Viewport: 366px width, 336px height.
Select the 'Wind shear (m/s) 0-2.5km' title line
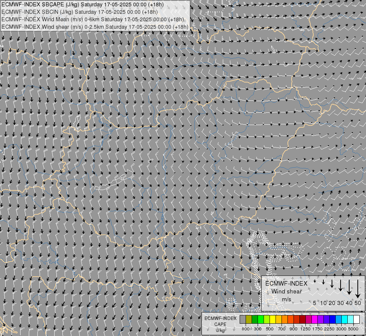click(x=95, y=27)
